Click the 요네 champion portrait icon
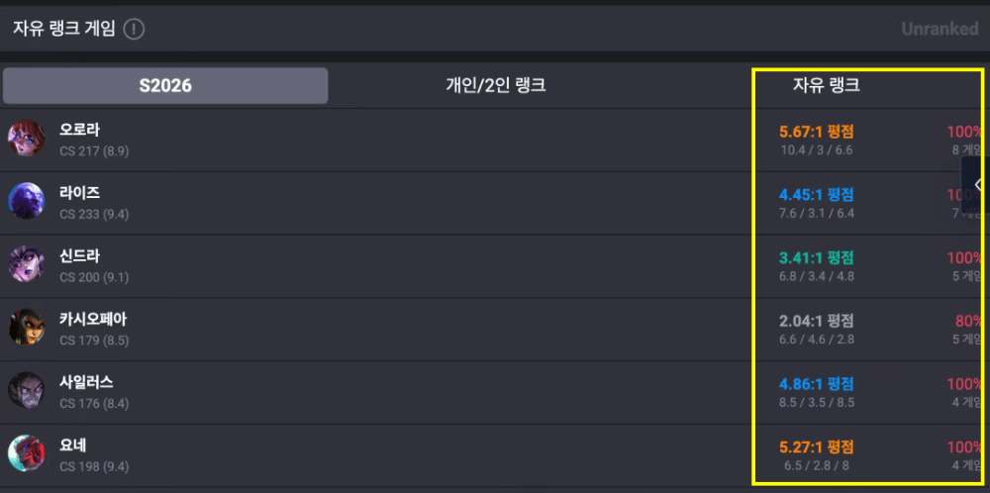Viewport: 990px width, 493px height. [26, 453]
